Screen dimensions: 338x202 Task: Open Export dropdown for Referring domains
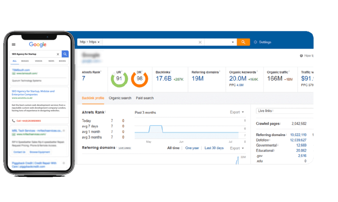tap(237, 148)
